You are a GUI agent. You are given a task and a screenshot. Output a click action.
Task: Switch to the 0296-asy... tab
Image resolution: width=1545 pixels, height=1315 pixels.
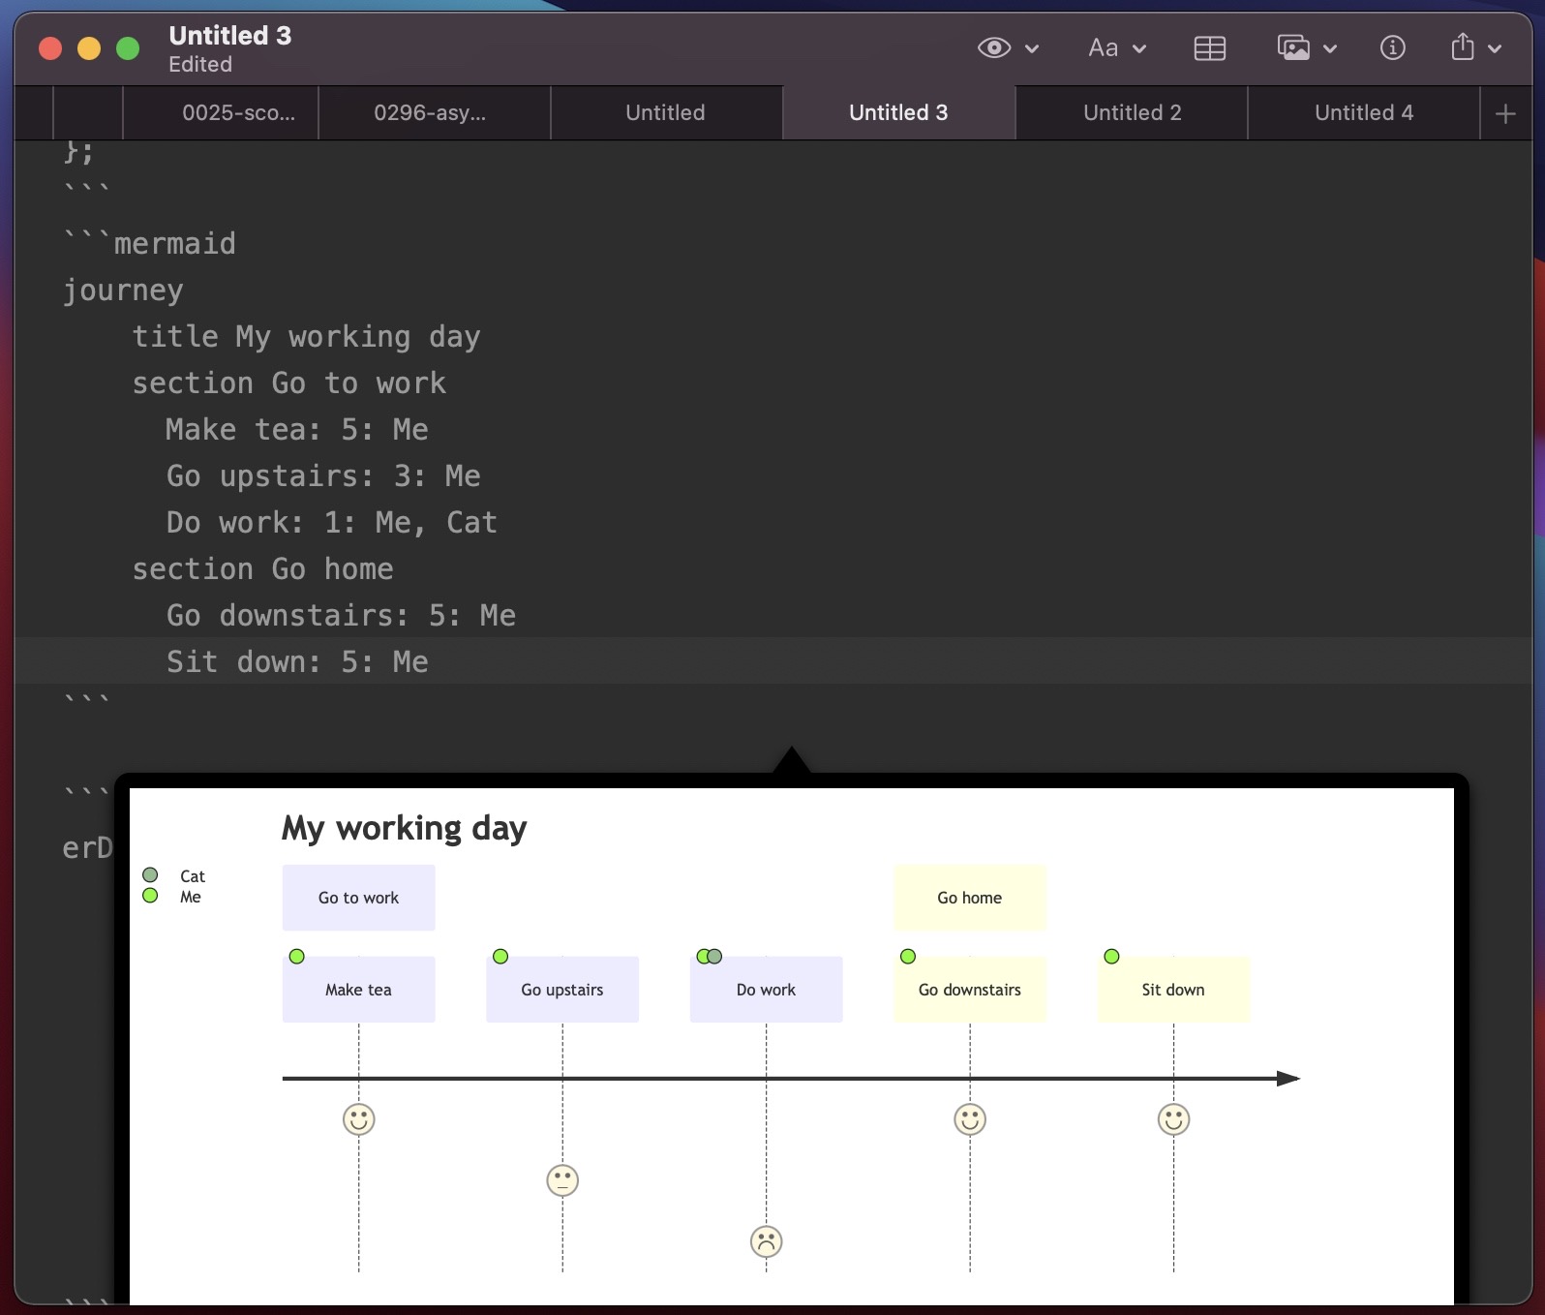[430, 113]
